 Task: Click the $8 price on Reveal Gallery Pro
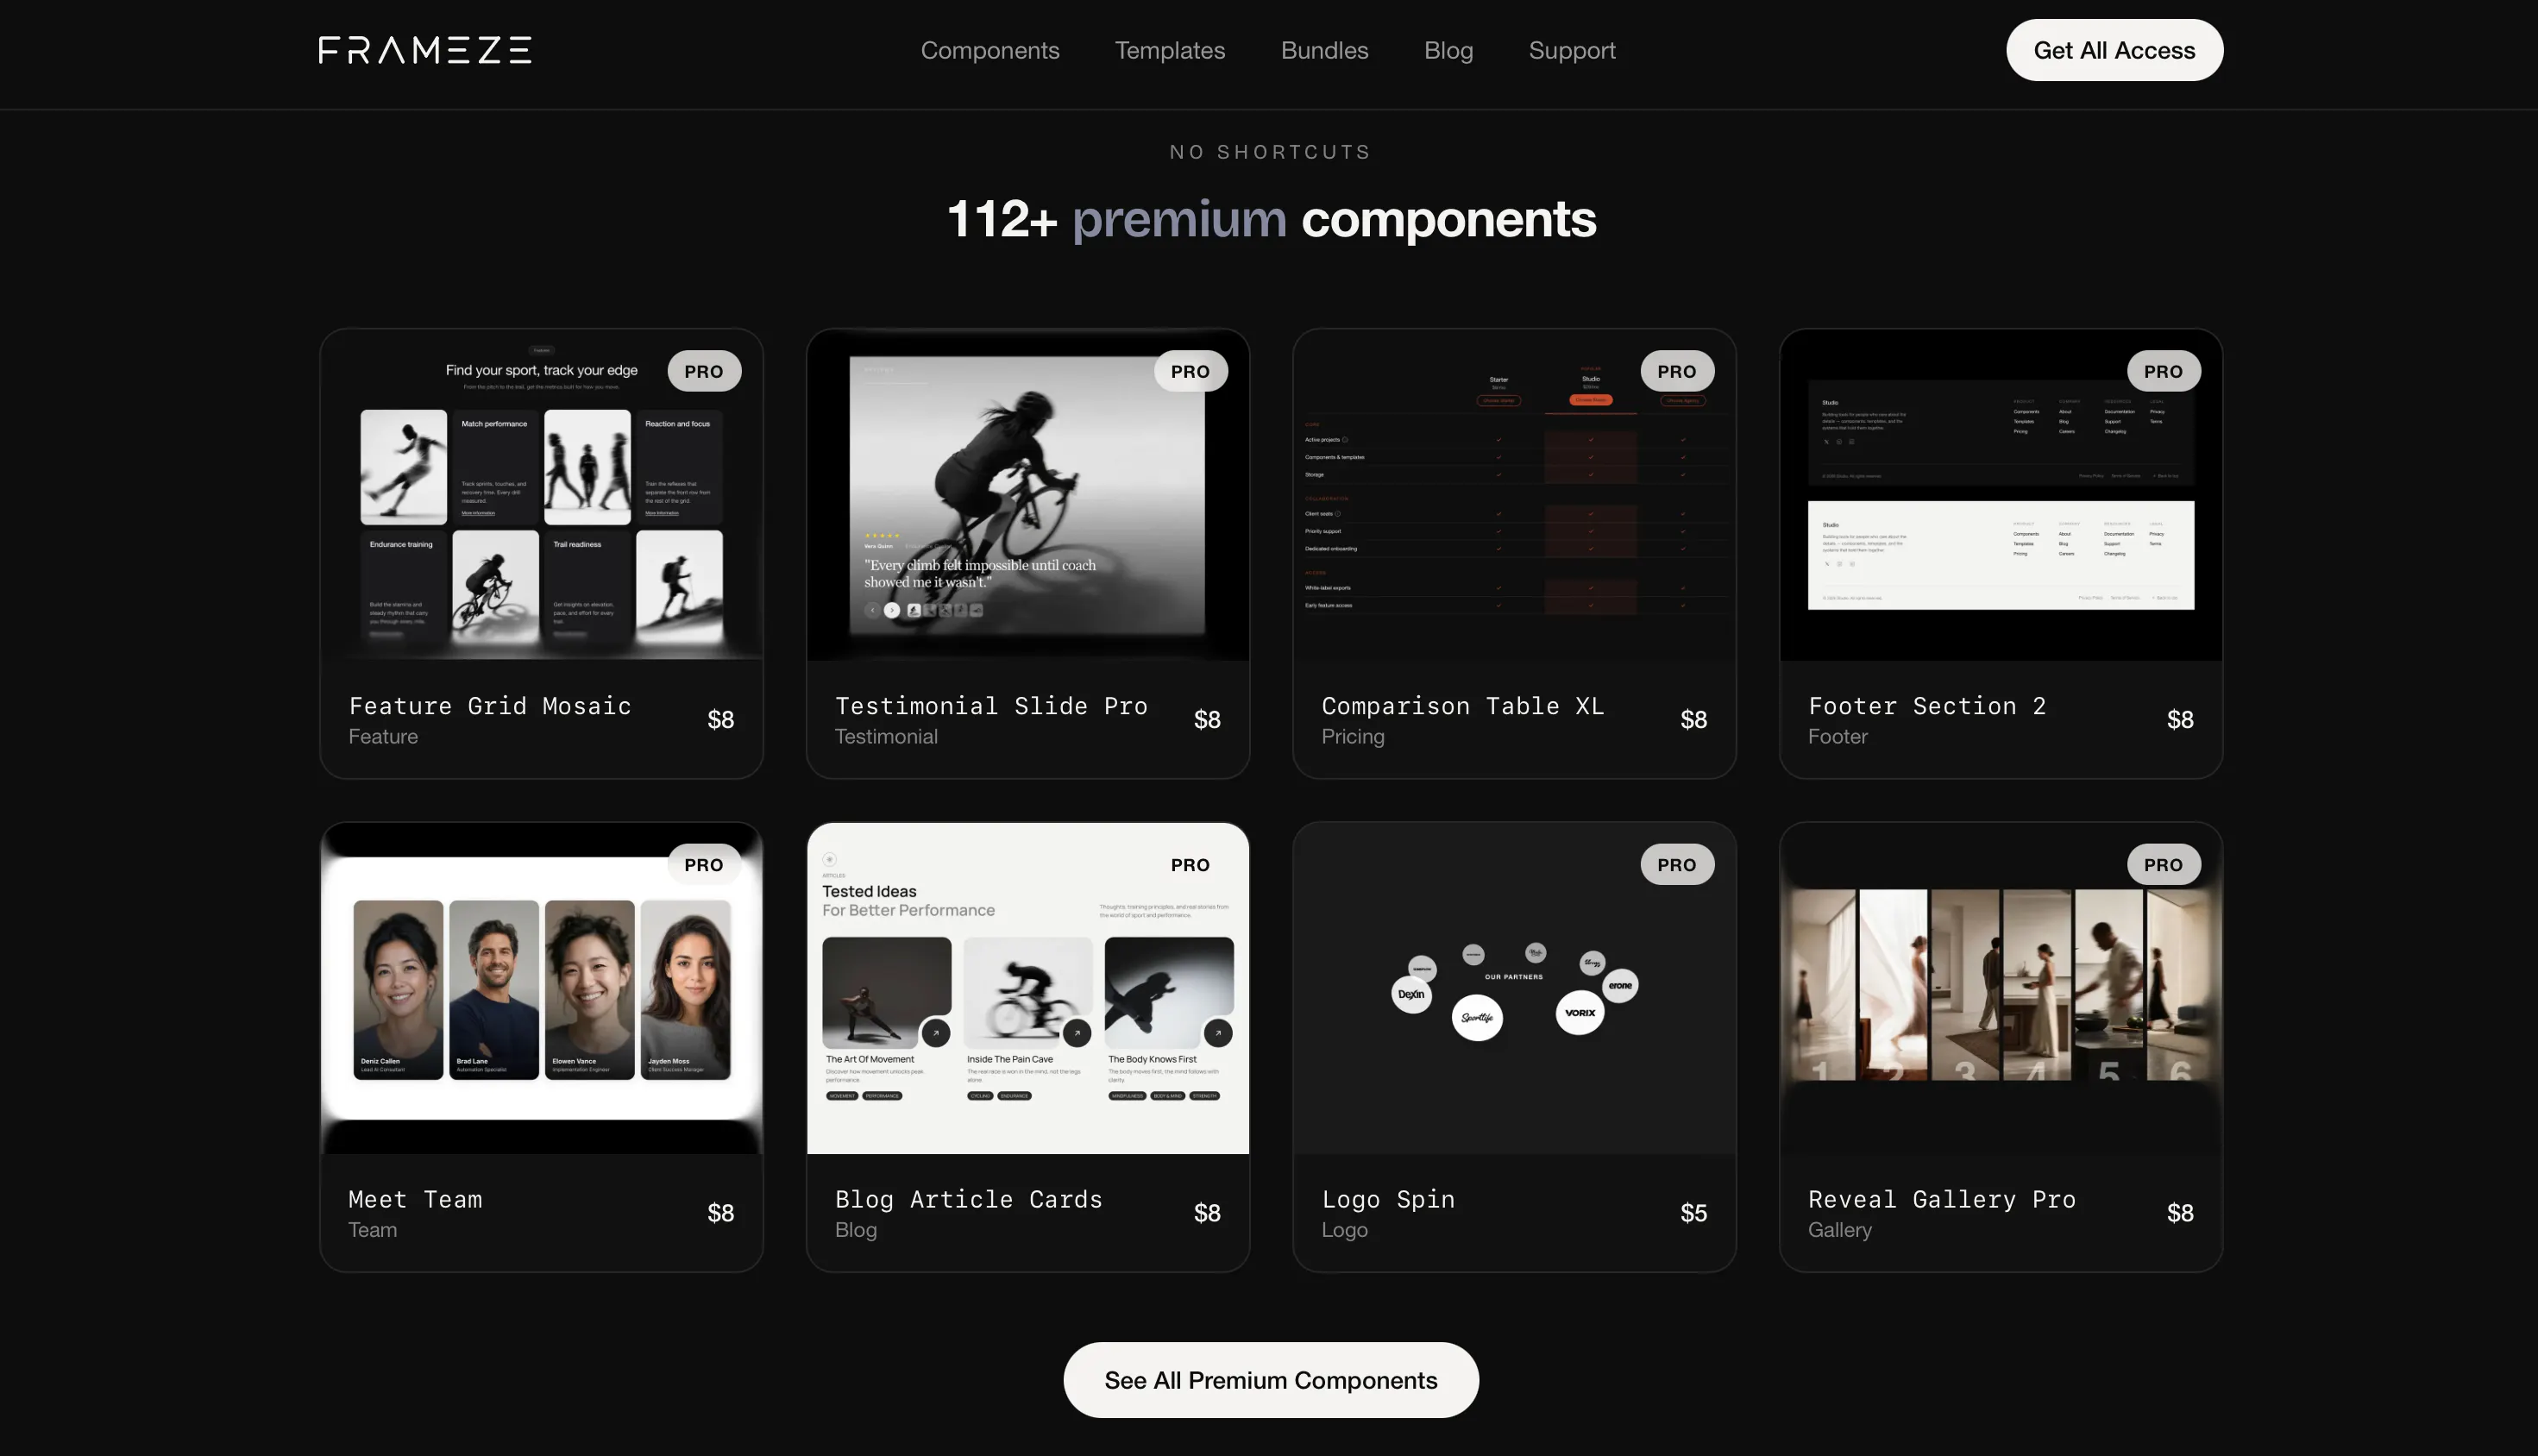tap(2180, 1212)
